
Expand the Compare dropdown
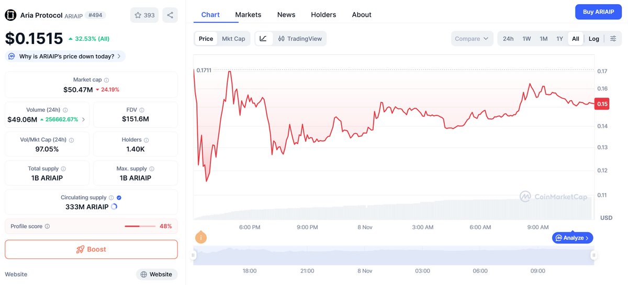[x=472, y=39]
